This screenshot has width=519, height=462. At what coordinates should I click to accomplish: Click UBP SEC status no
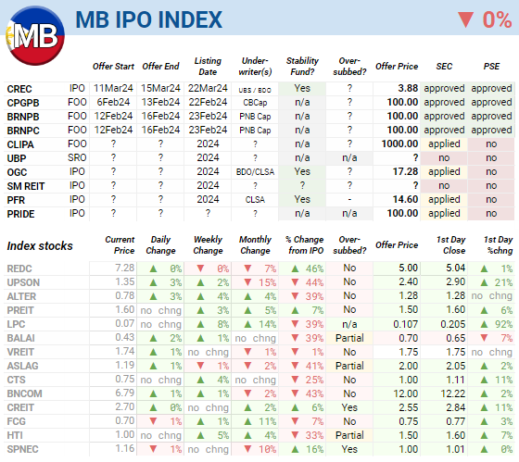[444, 157]
